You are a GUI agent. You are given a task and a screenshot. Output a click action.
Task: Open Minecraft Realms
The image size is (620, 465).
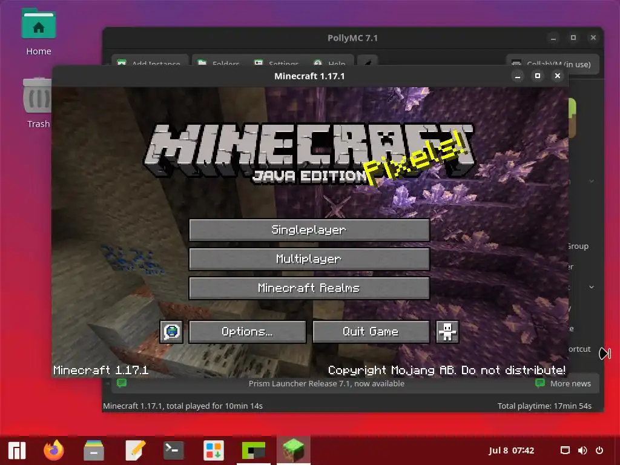coord(309,288)
